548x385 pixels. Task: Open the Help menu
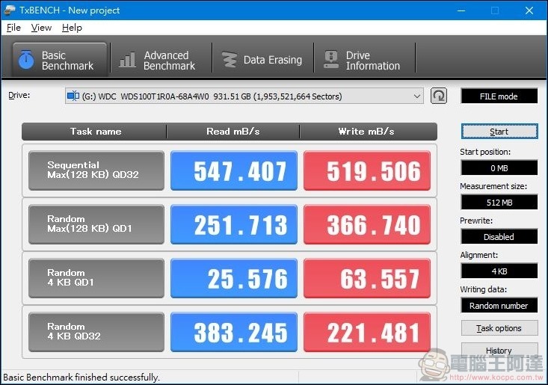click(x=72, y=28)
